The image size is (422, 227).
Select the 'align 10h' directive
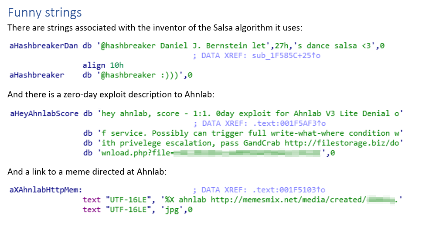[x=103, y=65]
